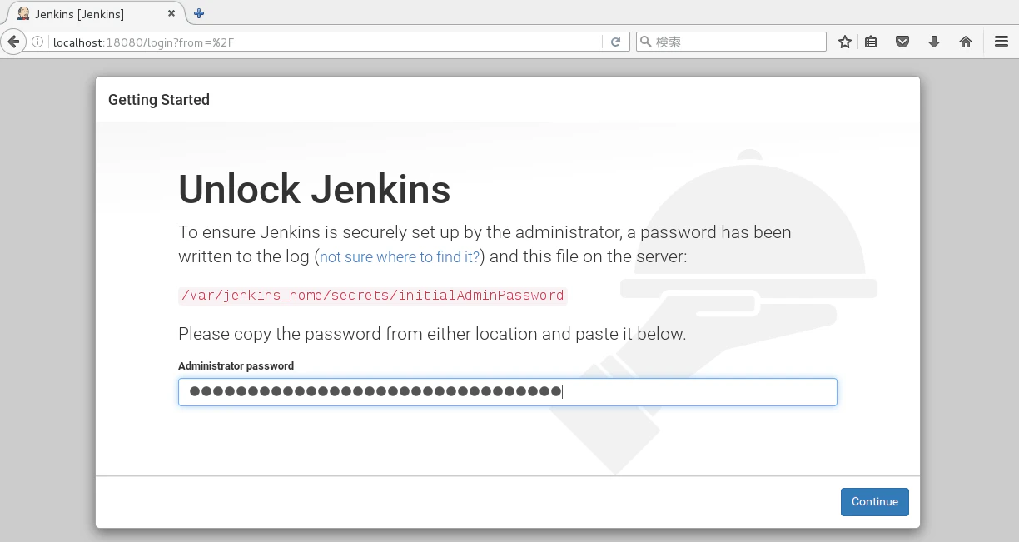Save the page to Pocket
1019x542 pixels.
pyautogui.click(x=902, y=41)
